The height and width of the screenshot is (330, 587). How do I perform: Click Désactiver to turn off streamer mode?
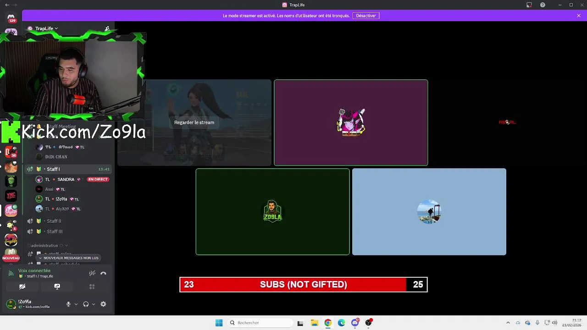point(366,16)
